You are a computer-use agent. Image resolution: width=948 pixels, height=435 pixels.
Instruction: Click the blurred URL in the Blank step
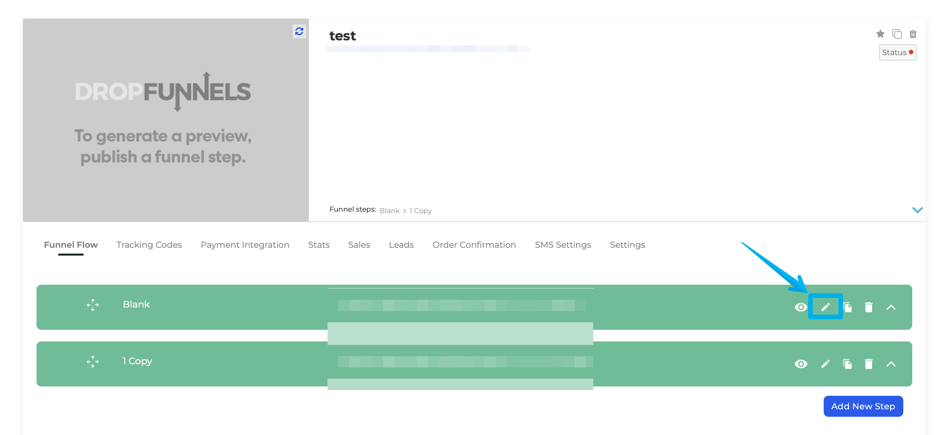(462, 306)
